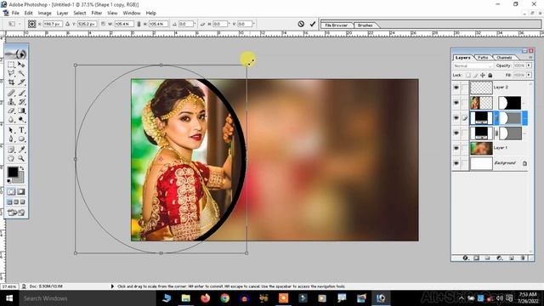Select the Eraser tool
The height and width of the screenshot is (306, 544).
pos(11,110)
